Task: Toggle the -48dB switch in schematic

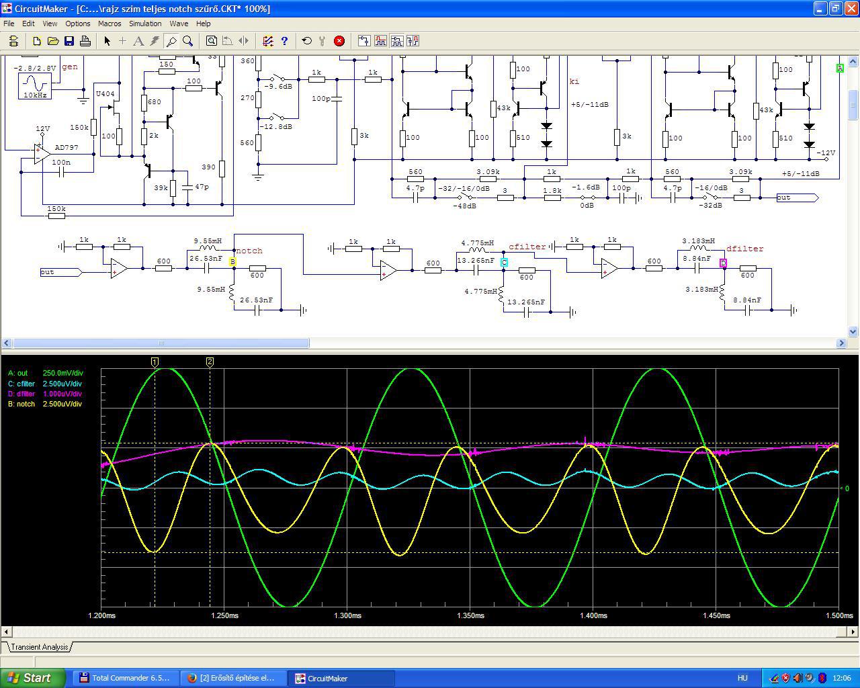Action: tap(464, 198)
